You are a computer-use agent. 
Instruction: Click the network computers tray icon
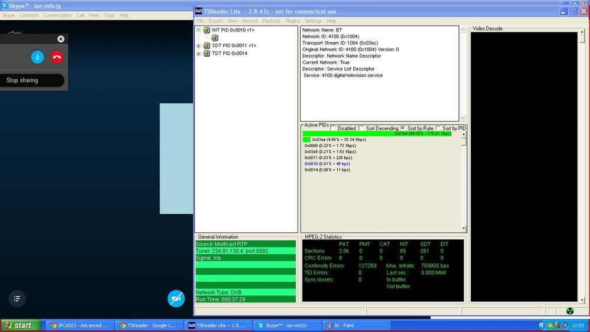point(558,326)
